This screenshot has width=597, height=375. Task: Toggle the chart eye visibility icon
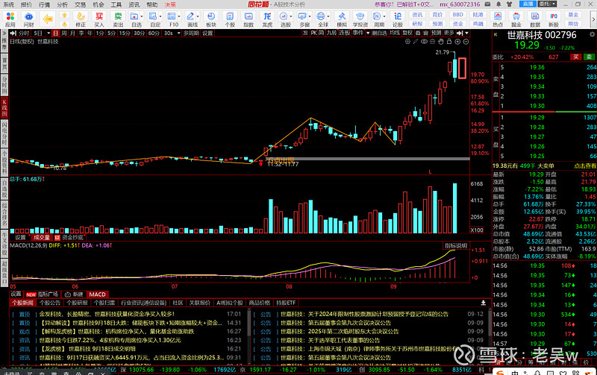pos(424,42)
